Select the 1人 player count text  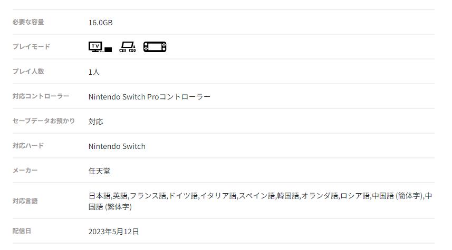pyautogui.click(x=94, y=72)
